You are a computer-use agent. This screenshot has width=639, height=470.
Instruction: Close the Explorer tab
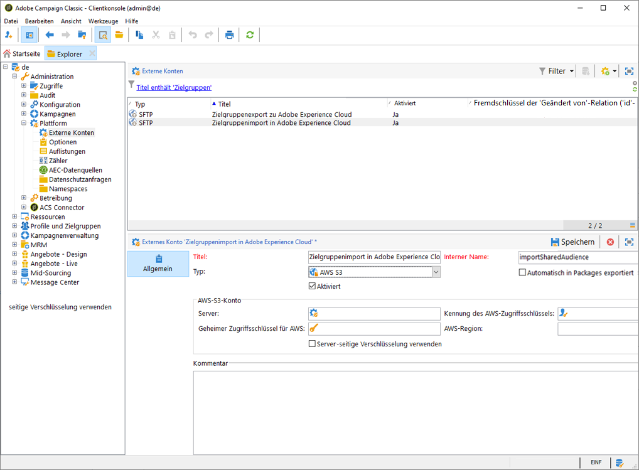[92, 53]
